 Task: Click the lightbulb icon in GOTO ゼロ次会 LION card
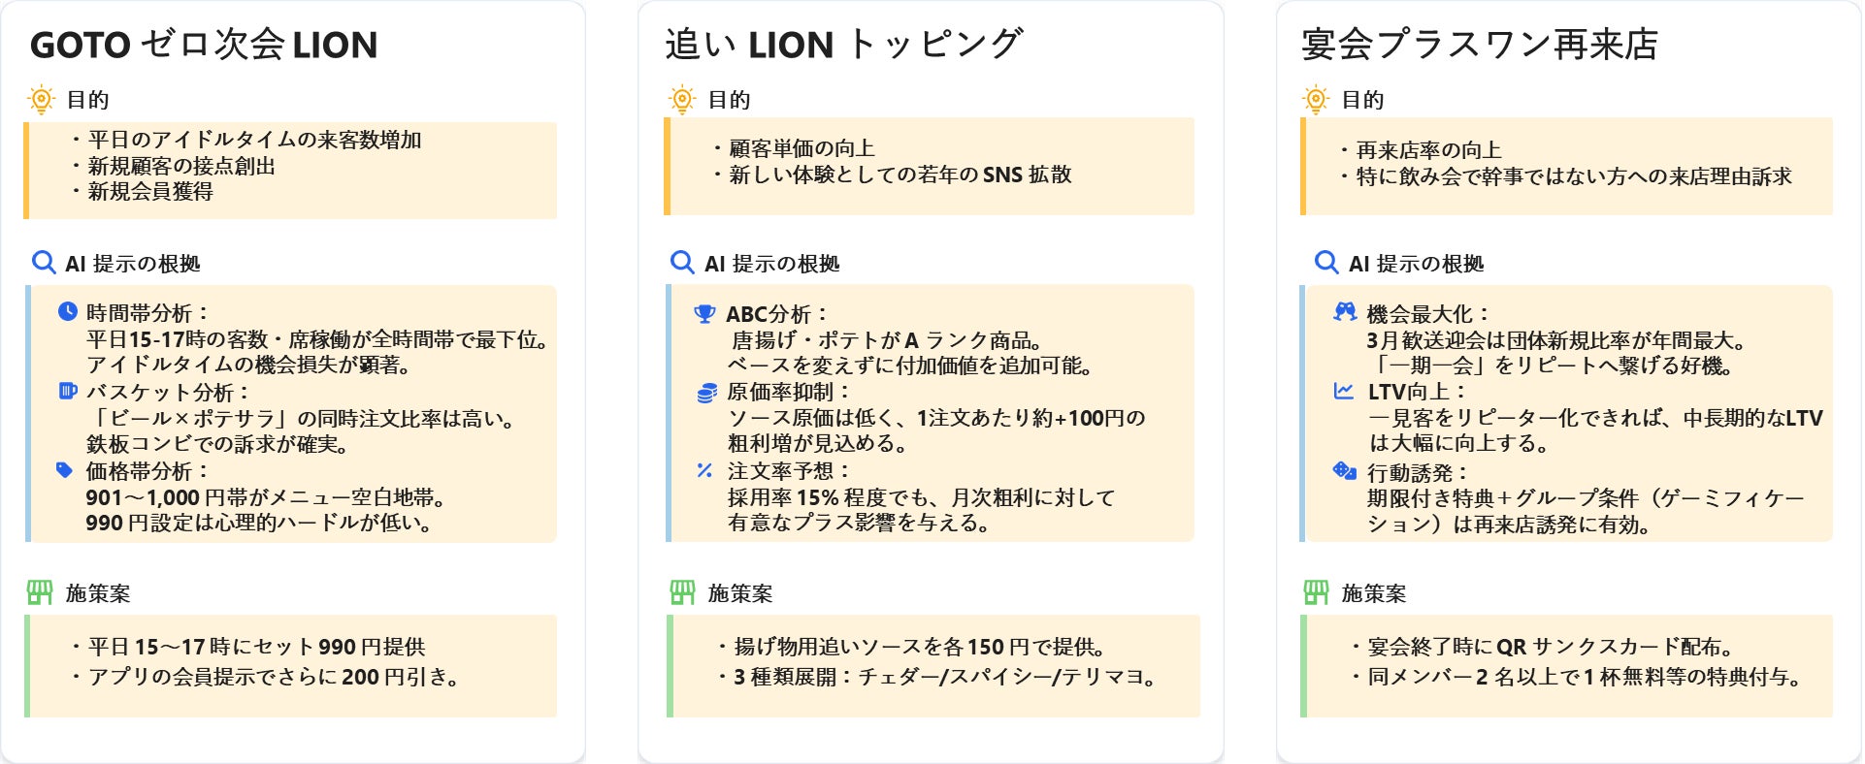(42, 99)
